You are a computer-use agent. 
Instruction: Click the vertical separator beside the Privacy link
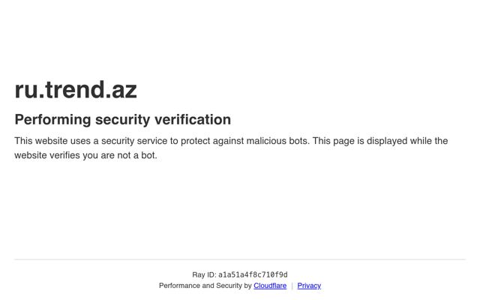(292, 286)
